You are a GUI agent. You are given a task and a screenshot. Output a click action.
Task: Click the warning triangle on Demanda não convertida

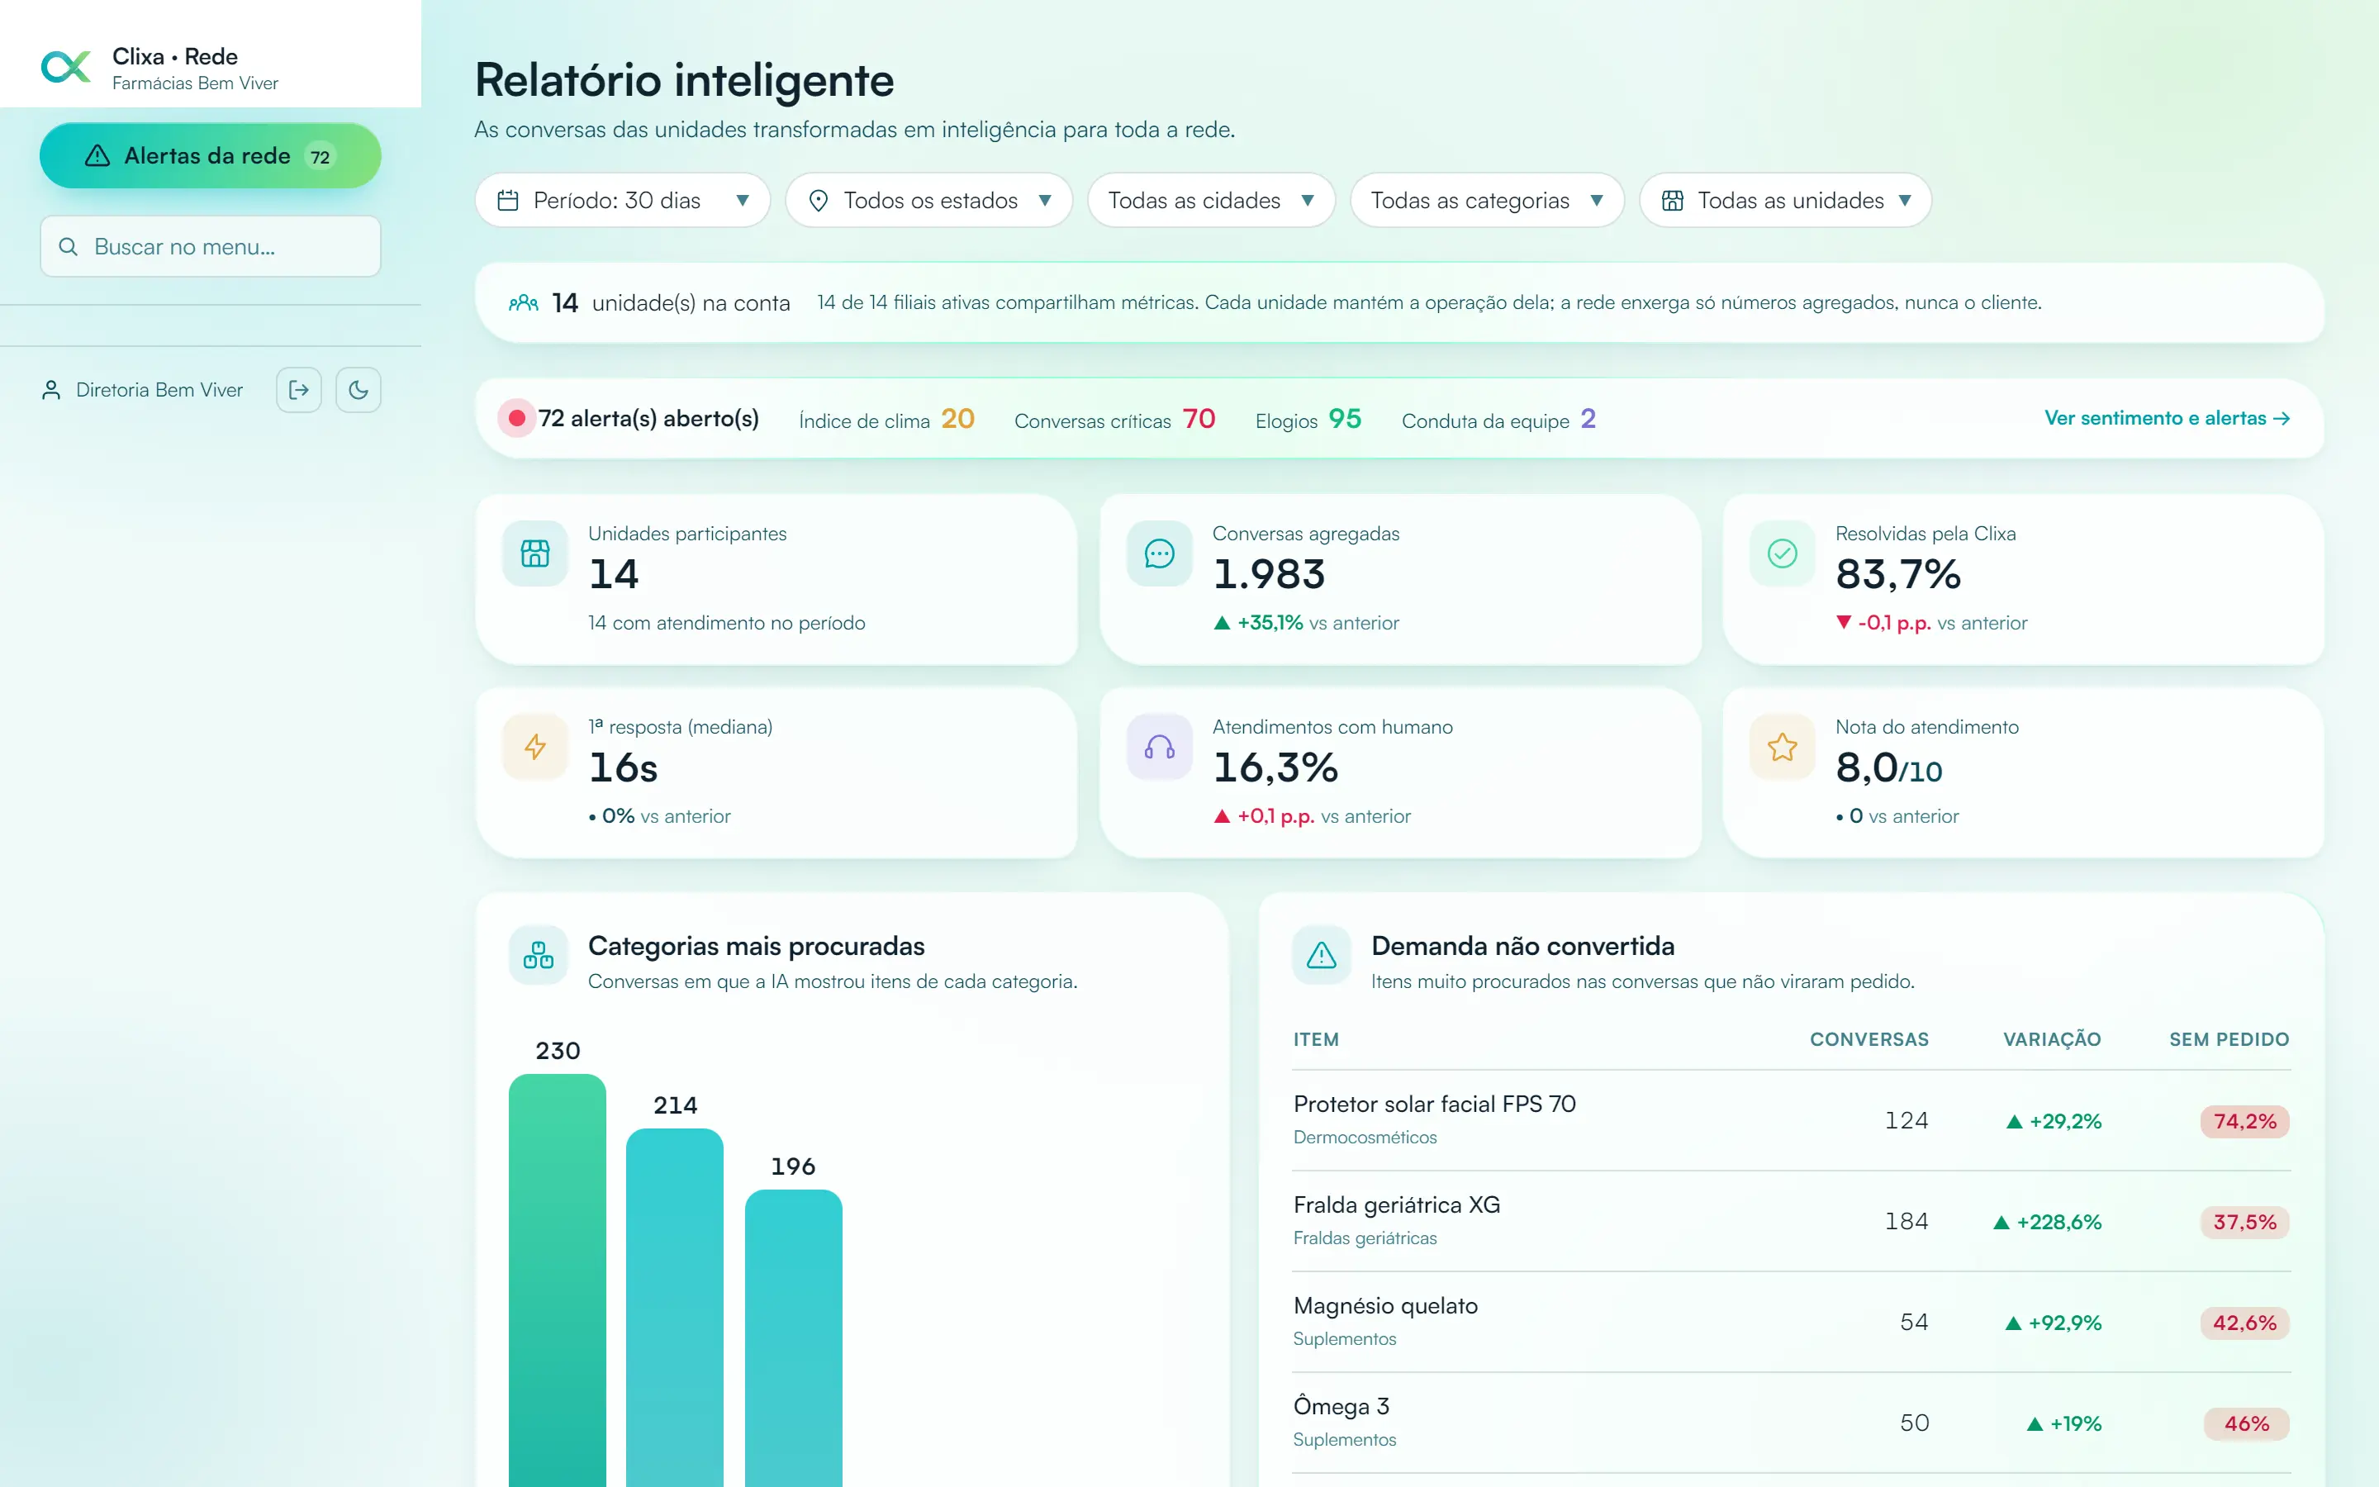click(1321, 954)
